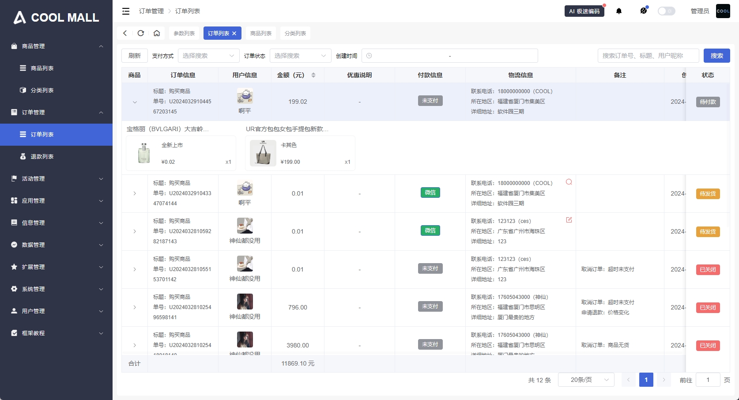This screenshot has width=739, height=400.
Task: Collapse the 订单管理 sidebar menu
Action: 56,112
